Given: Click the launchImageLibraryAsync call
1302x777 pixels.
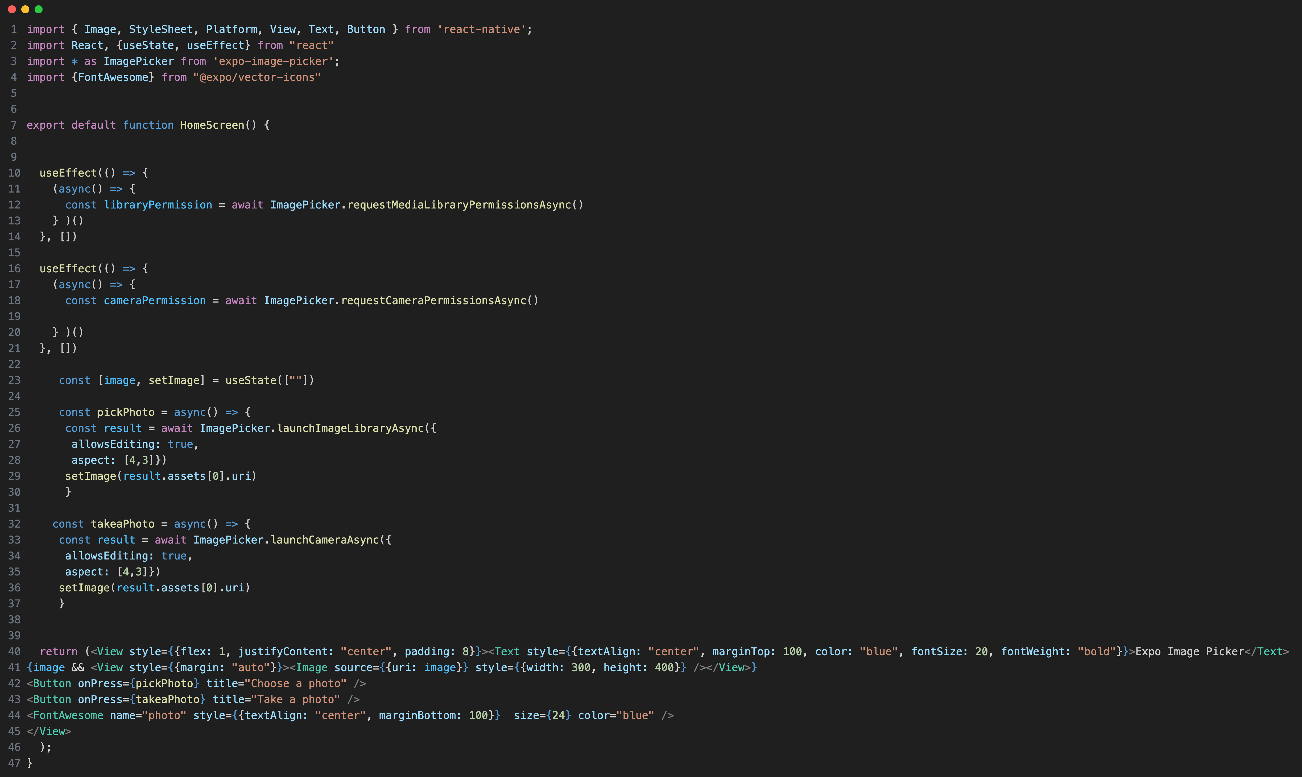Looking at the screenshot, I should [350, 428].
